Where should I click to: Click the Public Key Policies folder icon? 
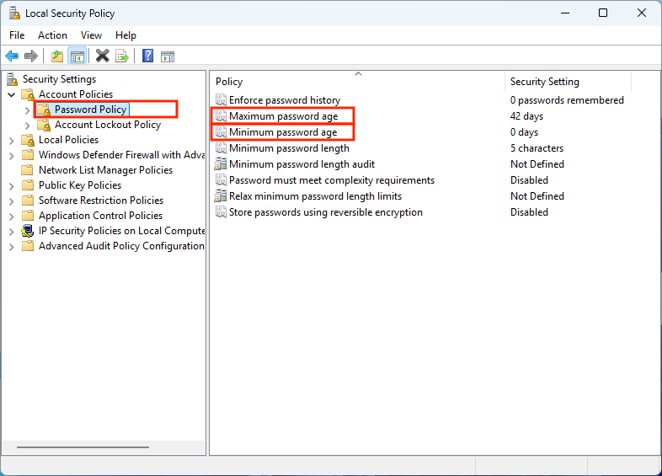click(28, 185)
